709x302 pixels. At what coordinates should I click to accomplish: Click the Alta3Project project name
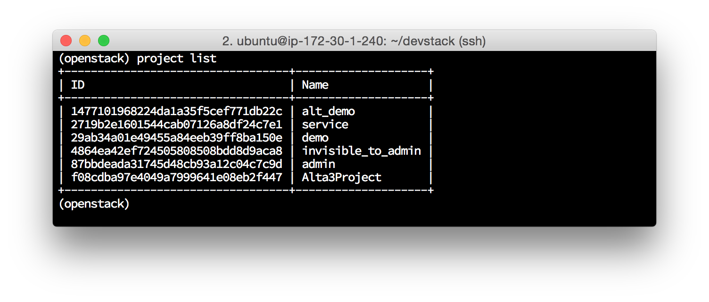coord(341,178)
